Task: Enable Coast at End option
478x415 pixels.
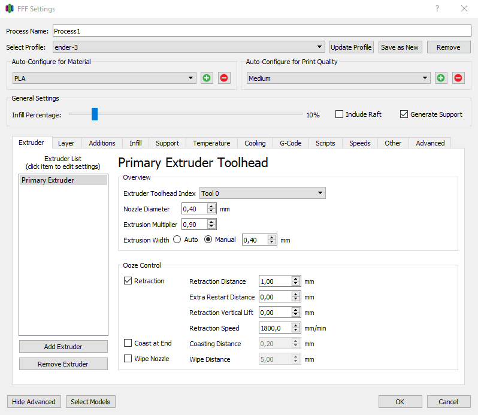Action: (x=128, y=343)
